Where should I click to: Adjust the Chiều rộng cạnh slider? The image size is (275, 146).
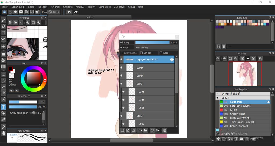point(33,113)
